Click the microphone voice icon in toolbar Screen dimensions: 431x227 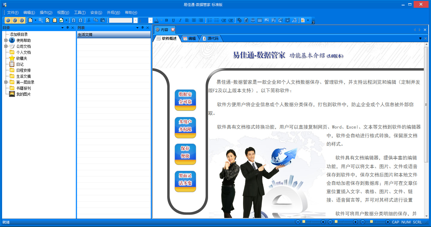(295, 20)
